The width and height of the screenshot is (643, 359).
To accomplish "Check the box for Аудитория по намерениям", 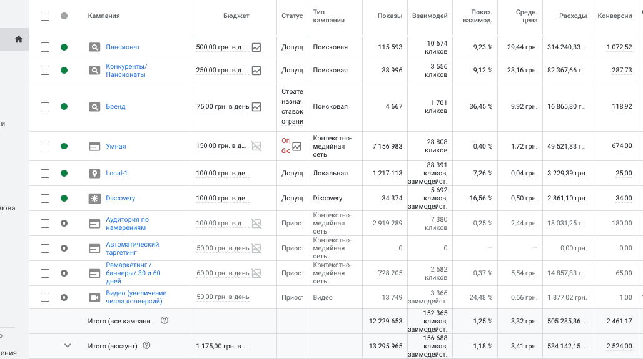I will 45,224.
